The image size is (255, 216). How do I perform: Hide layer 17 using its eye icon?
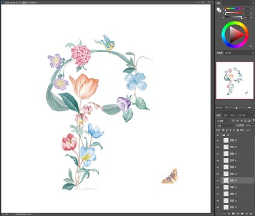[218, 194]
